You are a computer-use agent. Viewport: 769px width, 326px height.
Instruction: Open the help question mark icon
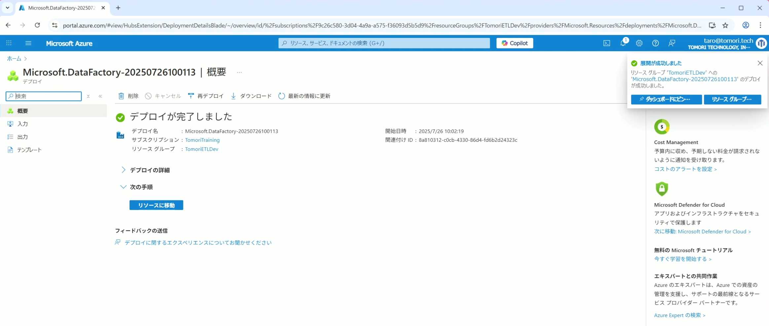(x=655, y=43)
